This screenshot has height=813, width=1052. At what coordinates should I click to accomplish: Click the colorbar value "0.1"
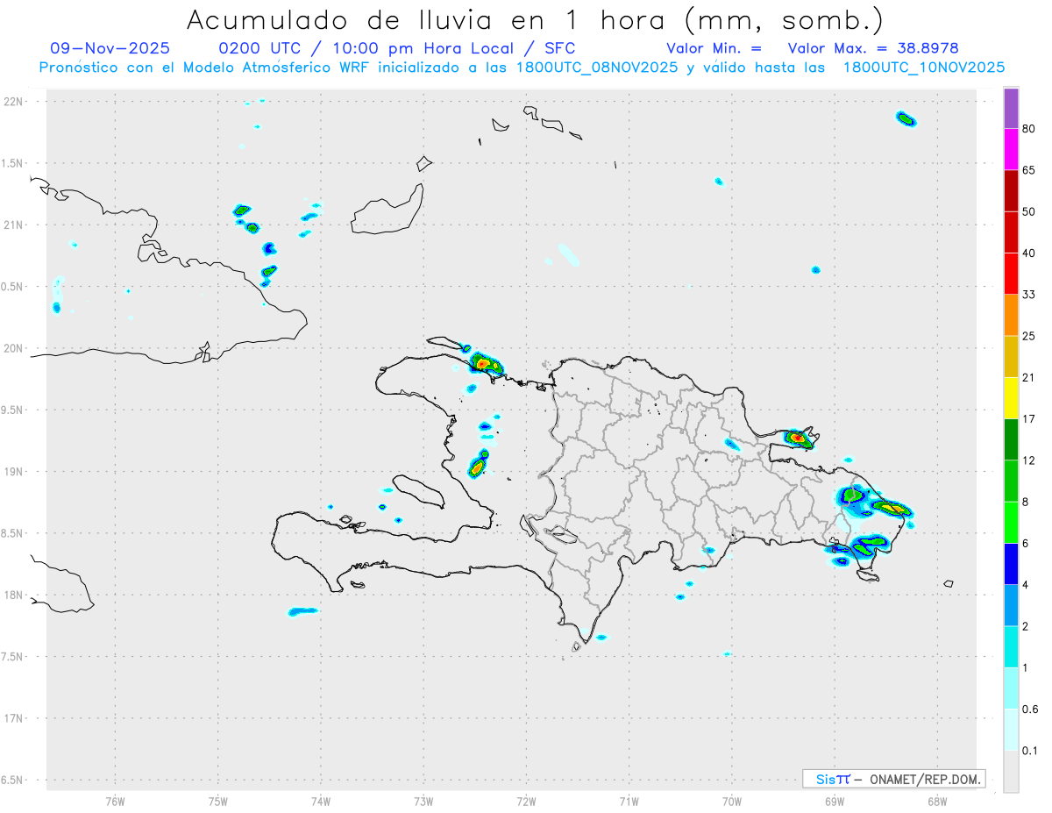1029,750
